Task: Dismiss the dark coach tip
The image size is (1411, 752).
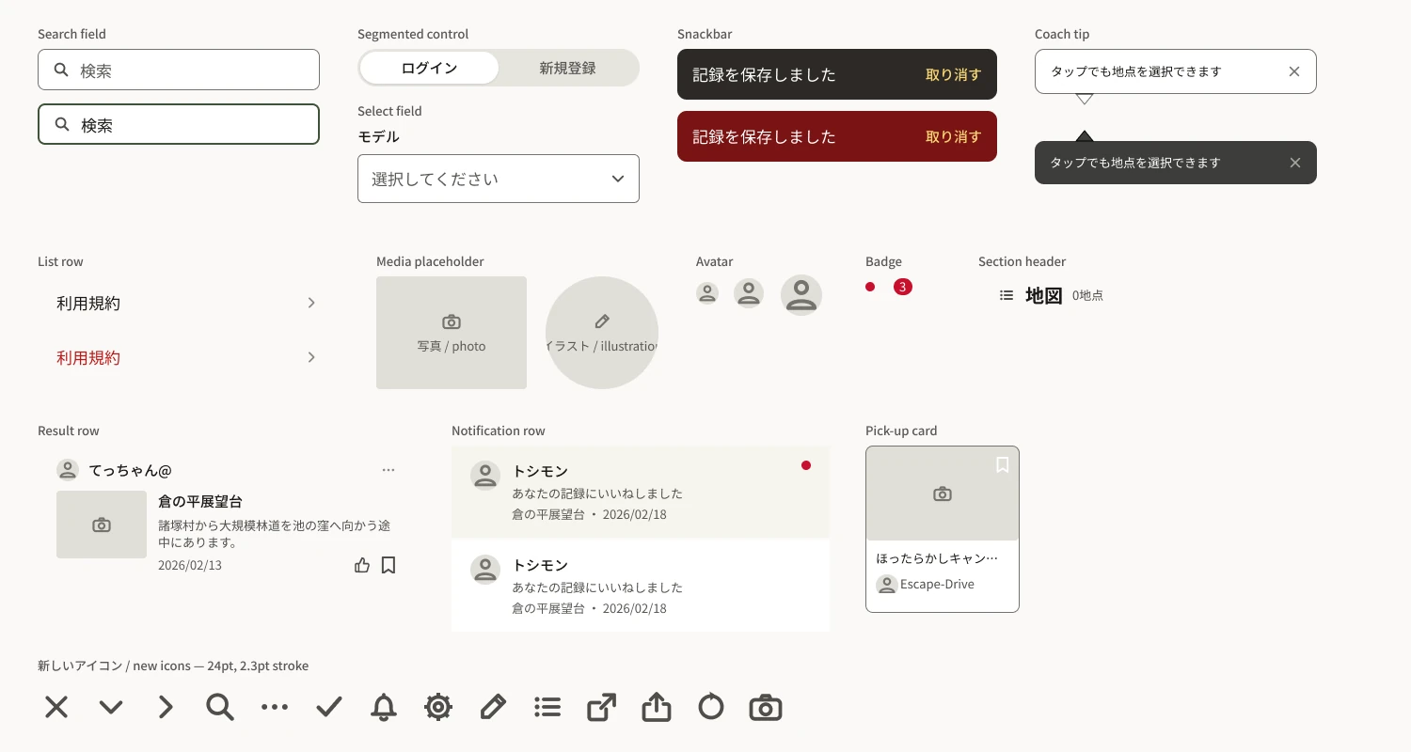Action: tap(1295, 163)
